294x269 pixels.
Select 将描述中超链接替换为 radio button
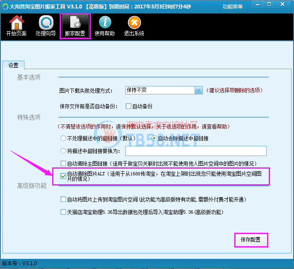(x=63, y=151)
